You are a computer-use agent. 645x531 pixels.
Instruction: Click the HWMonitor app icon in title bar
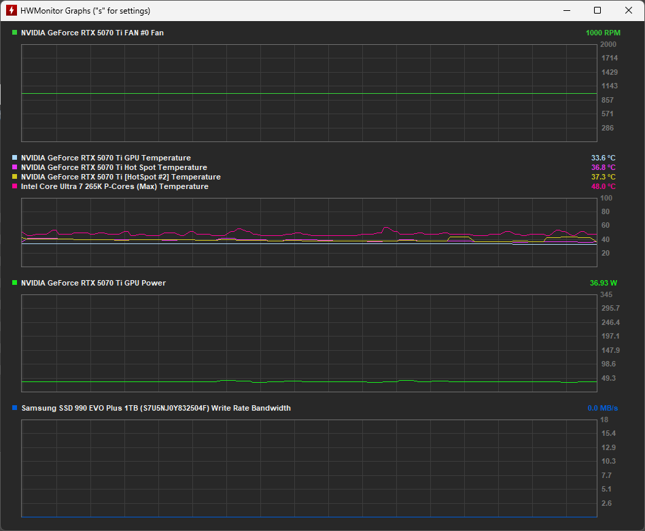12,10
